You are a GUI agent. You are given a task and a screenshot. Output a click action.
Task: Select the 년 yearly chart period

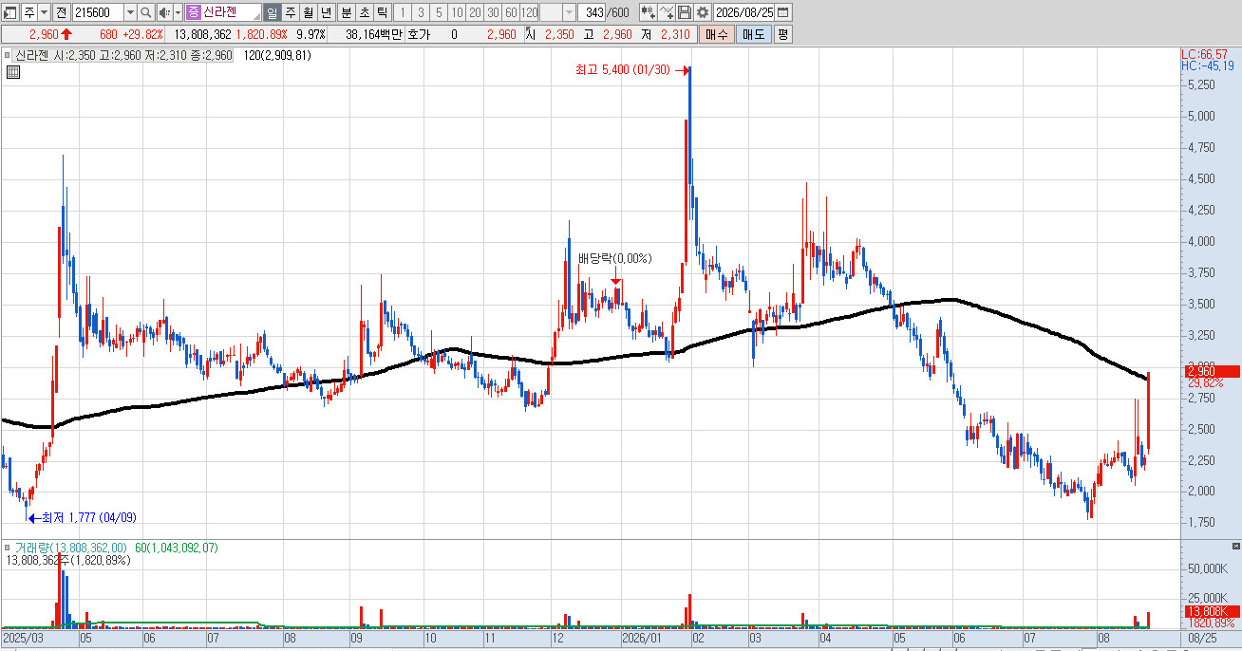coord(327,12)
